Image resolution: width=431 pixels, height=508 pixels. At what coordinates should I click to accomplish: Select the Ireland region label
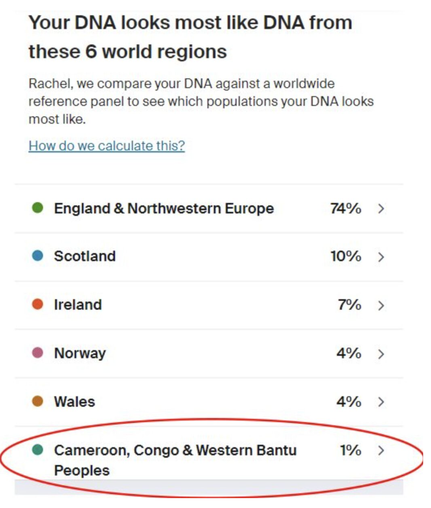[x=78, y=305]
